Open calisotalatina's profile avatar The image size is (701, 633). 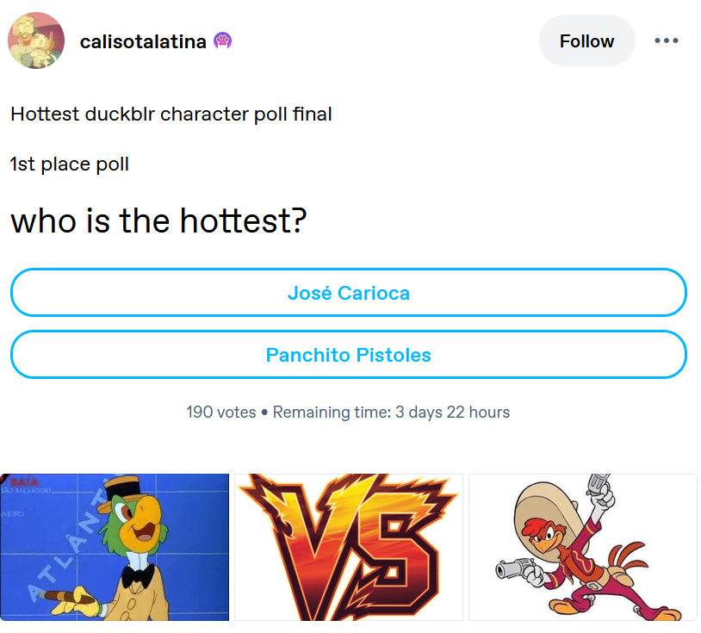pyautogui.click(x=36, y=40)
